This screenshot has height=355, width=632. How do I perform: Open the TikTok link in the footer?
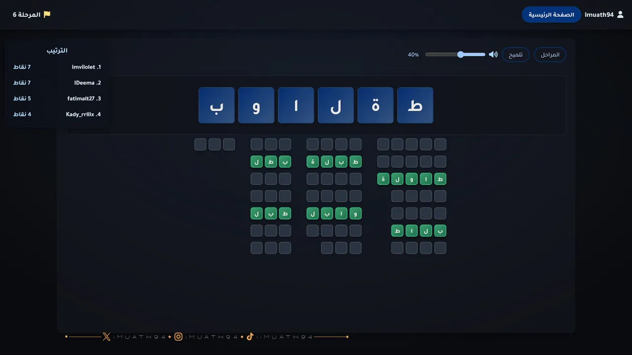point(250,337)
